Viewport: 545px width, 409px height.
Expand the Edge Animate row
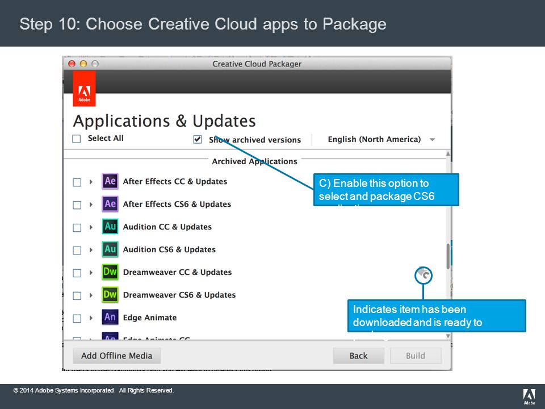pos(91,318)
